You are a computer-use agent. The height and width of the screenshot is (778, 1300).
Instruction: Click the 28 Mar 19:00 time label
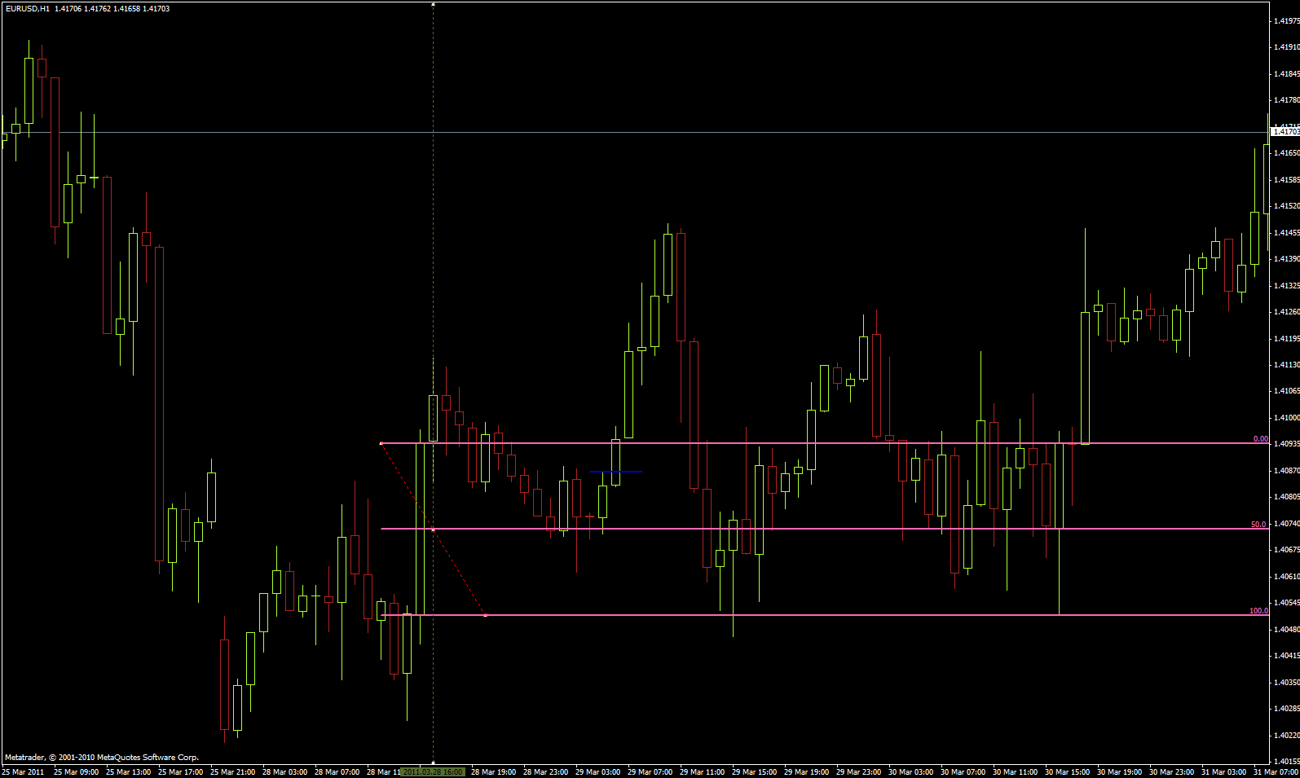pos(493,772)
